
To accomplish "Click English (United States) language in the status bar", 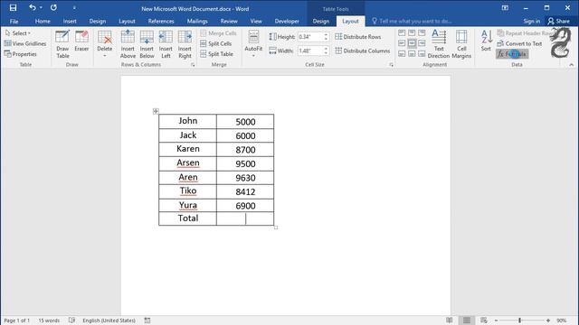I will [x=109, y=320].
